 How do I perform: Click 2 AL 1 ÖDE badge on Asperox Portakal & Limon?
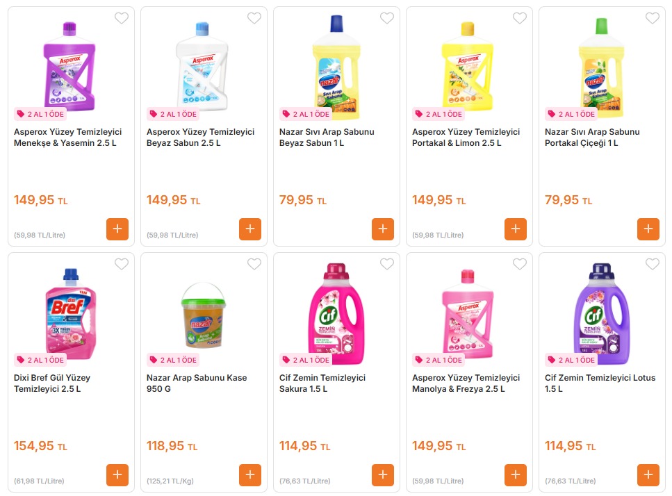[438, 114]
